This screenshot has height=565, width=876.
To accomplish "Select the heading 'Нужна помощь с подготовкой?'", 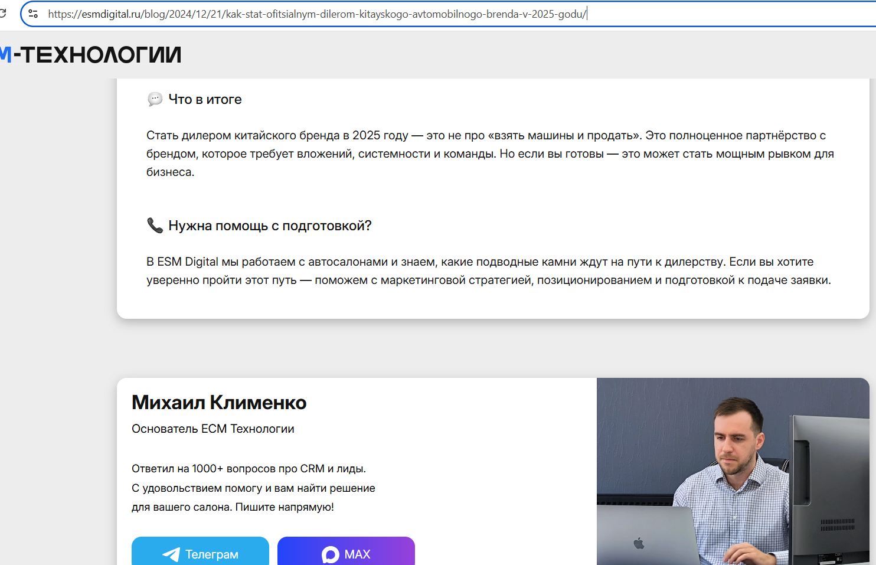I will [x=270, y=225].
